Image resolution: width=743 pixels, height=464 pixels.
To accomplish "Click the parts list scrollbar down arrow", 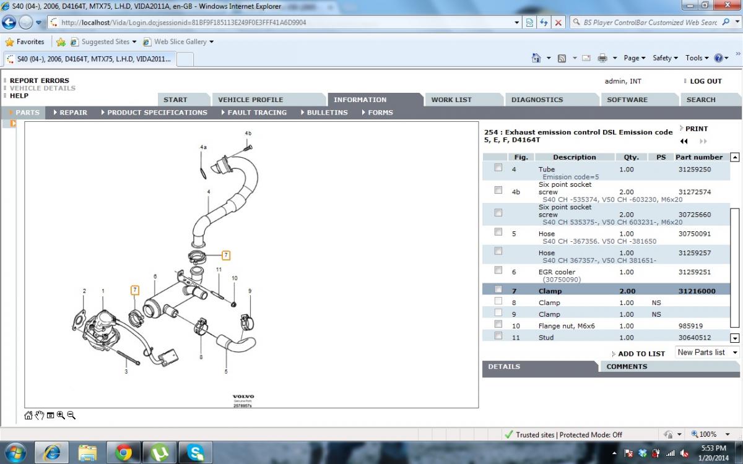I will click(x=735, y=338).
